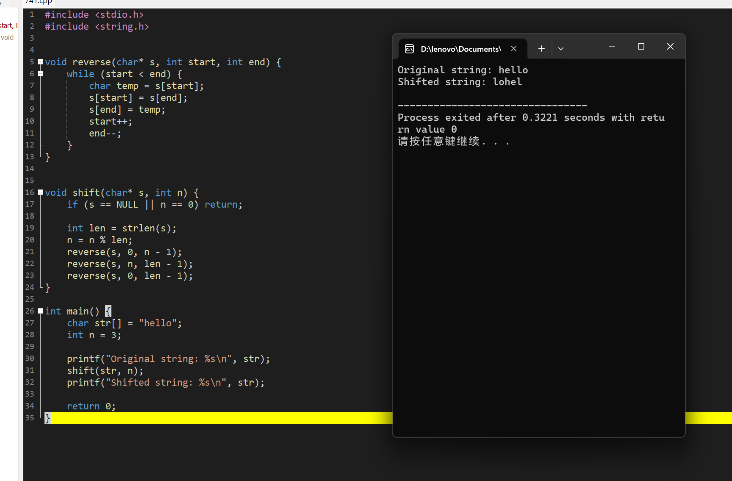Collapse the main function fold on line 26
732x481 pixels.
tap(41, 311)
